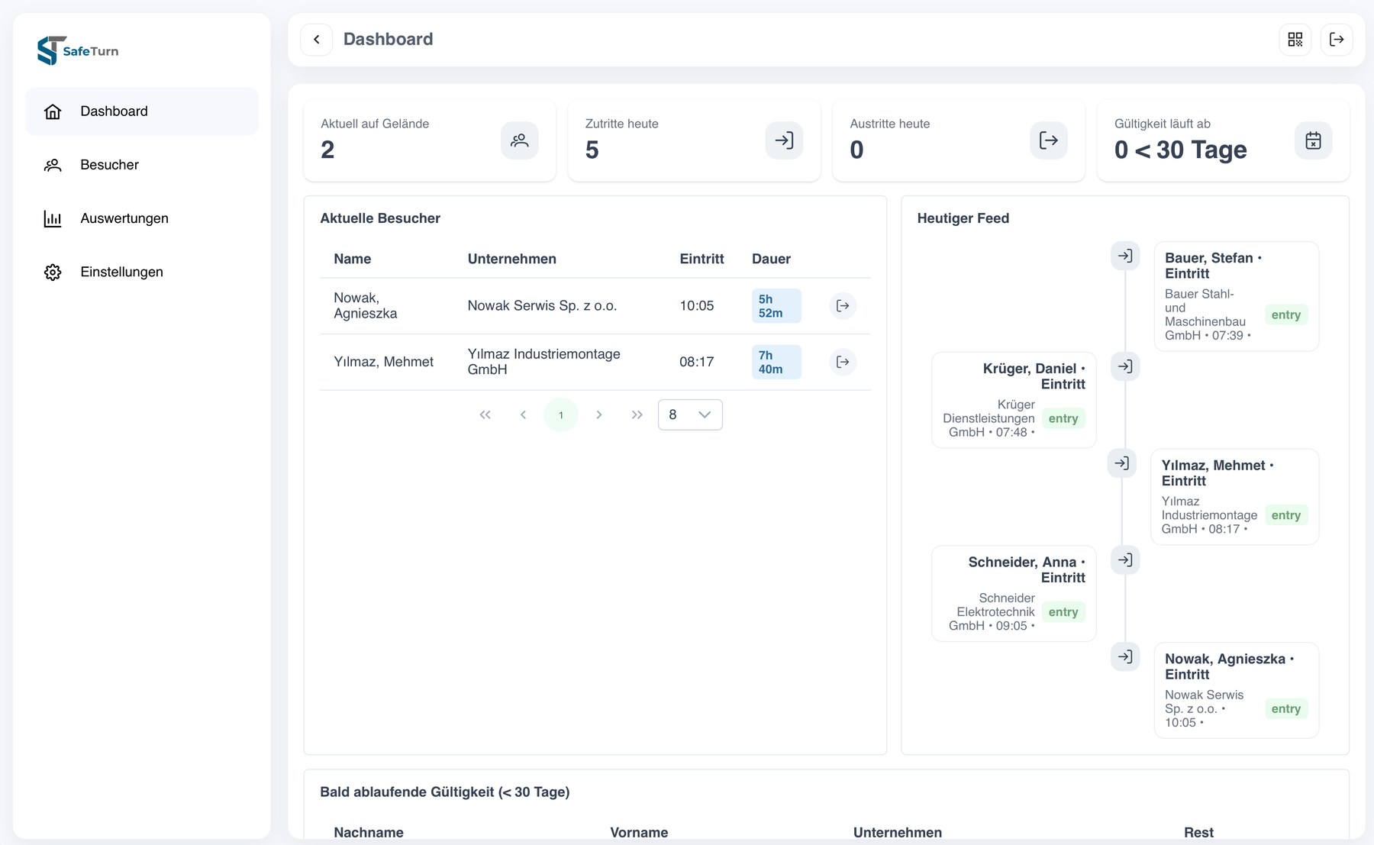Click the Eintritt column header
Screen dimensions: 1374x845
tap(702, 259)
